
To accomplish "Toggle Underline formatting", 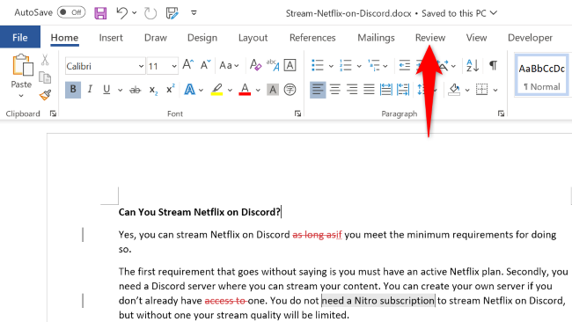I will coord(106,90).
